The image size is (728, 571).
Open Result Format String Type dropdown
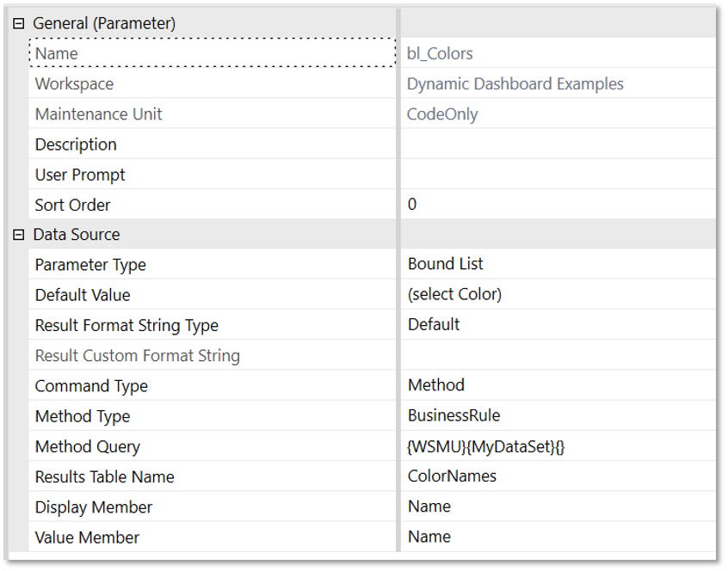click(559, 324)
